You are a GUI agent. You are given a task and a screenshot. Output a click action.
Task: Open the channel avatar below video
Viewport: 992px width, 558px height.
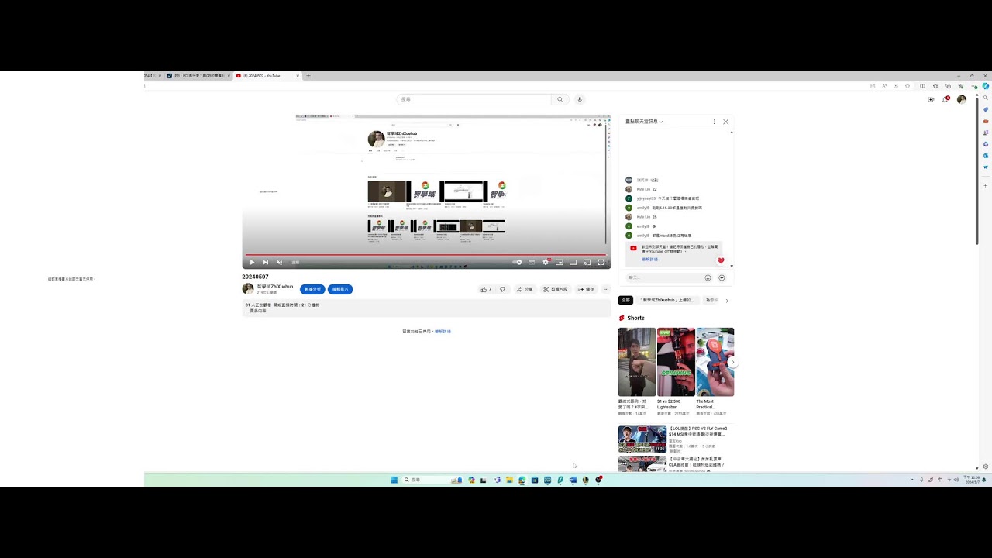click(x=248, y=289)
